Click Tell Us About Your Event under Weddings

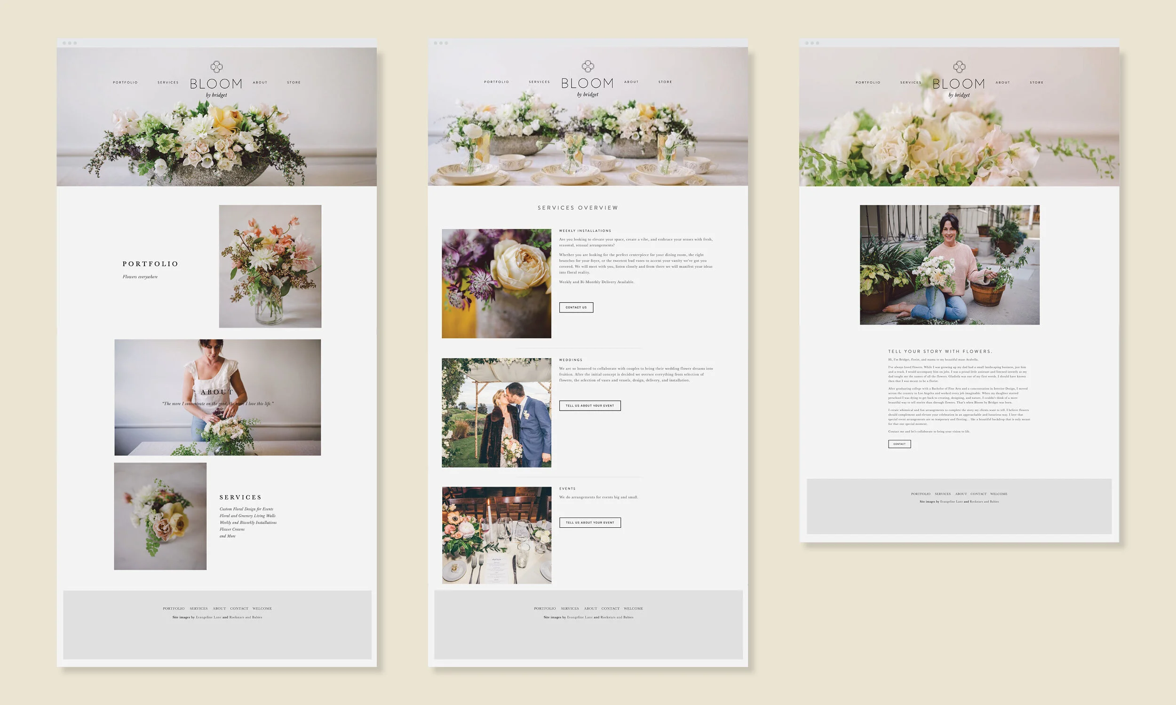point(589,406)
